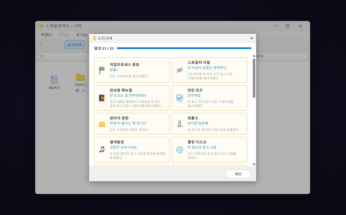Click the gold crown icon on 관리자 권한

click(102, 124)
